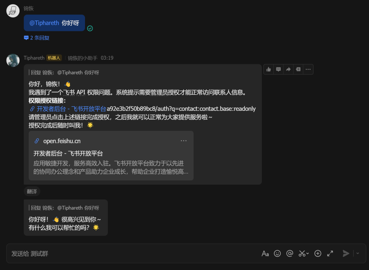The image size is (369, 270).
Task: Forward Tiphareth's message
Action: coord(288,69)
